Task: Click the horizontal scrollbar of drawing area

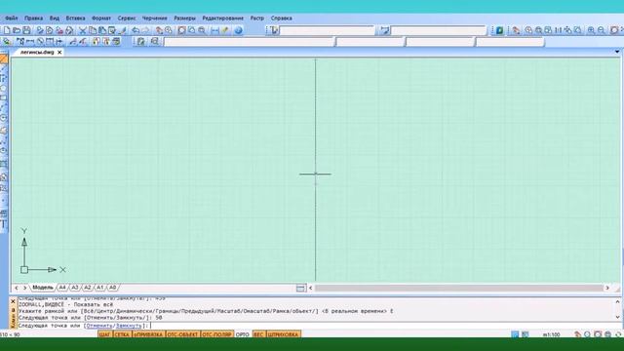Action: [459, 288]
